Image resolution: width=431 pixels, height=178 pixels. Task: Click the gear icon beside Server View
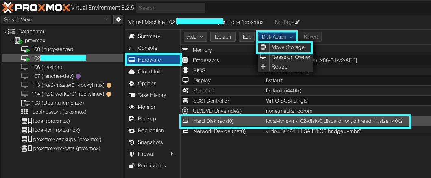pyautogui.click(x=118, y=19)
